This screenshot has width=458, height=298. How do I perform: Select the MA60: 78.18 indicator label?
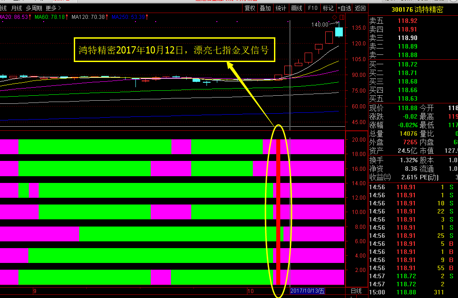(51, 17)
